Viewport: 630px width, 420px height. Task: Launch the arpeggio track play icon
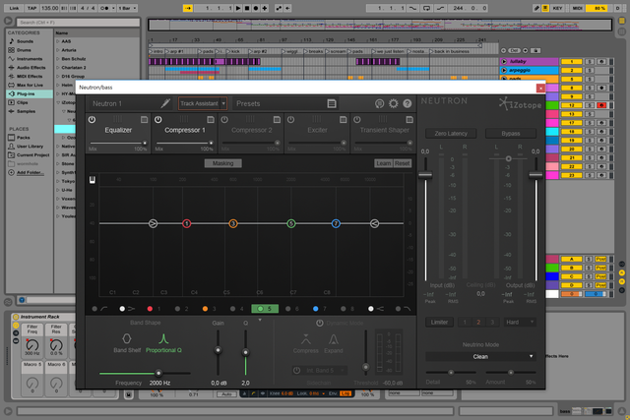coord(504,70)
